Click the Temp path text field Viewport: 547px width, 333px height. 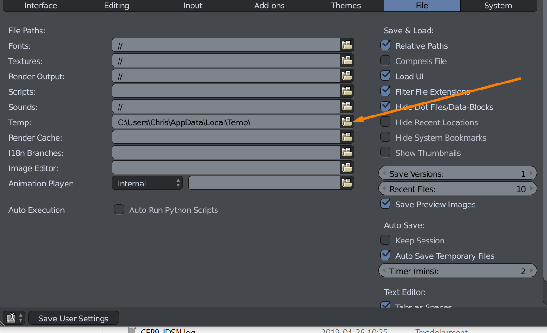coord(226,122)
